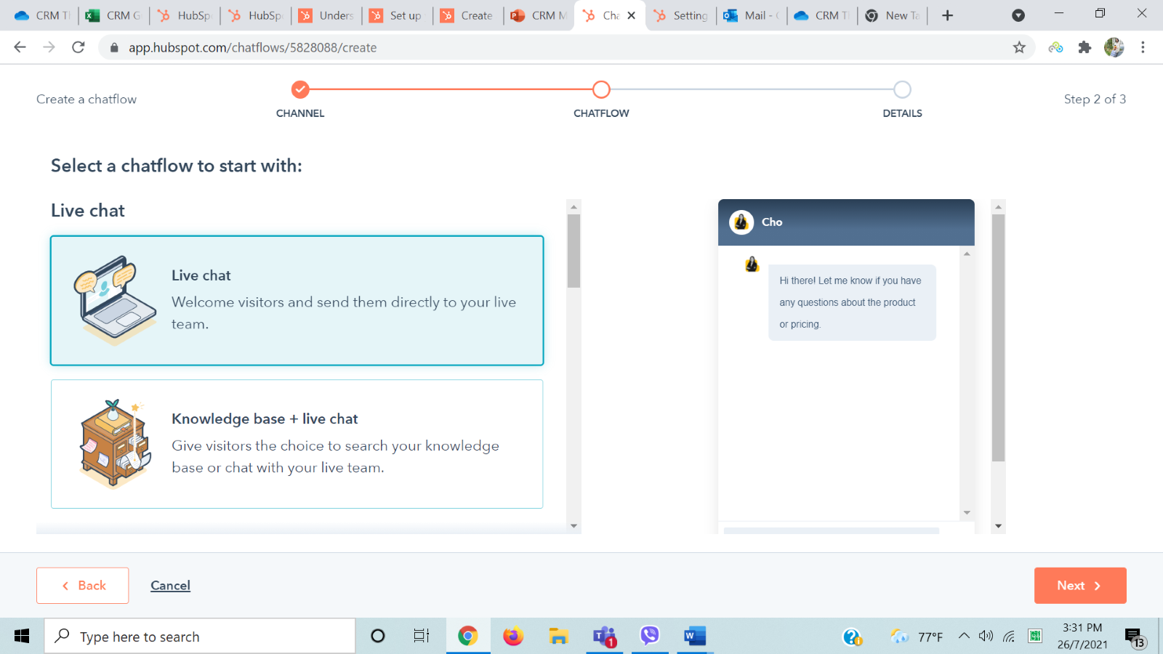Image resolution: width=1163 pixels, height=654 pixels.
Task: Open the browser extensions puzzle icon
Action: pos(1084,47)
